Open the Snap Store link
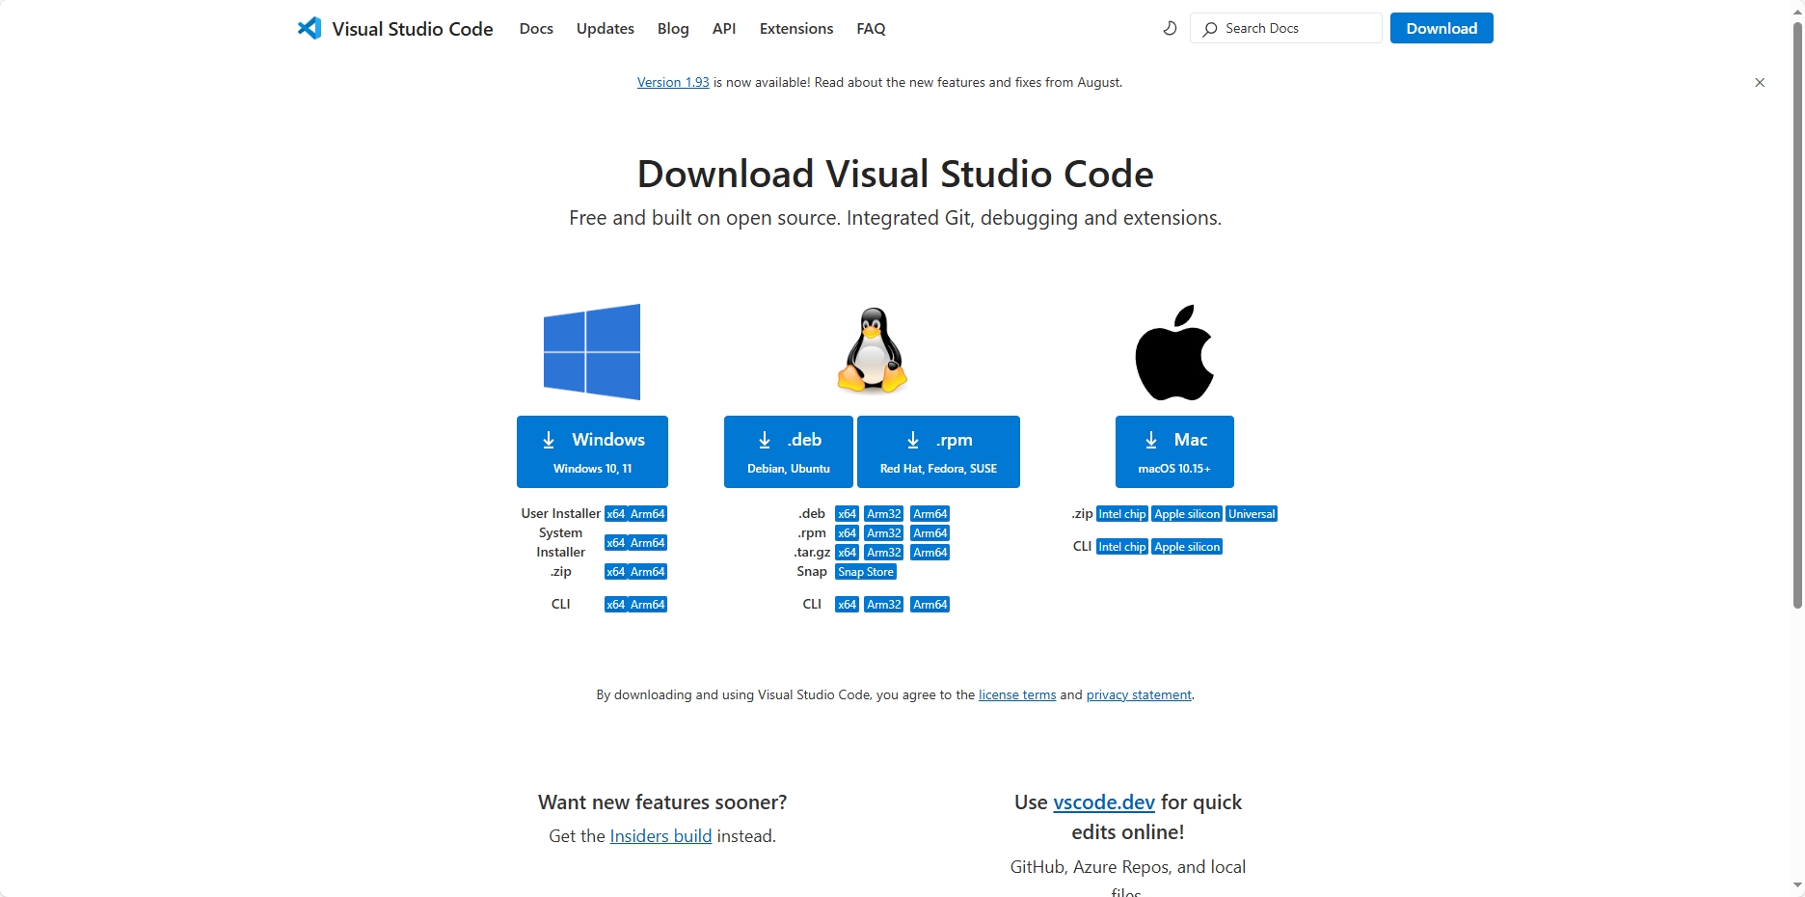1805x897 pixels. click(866, 572)
